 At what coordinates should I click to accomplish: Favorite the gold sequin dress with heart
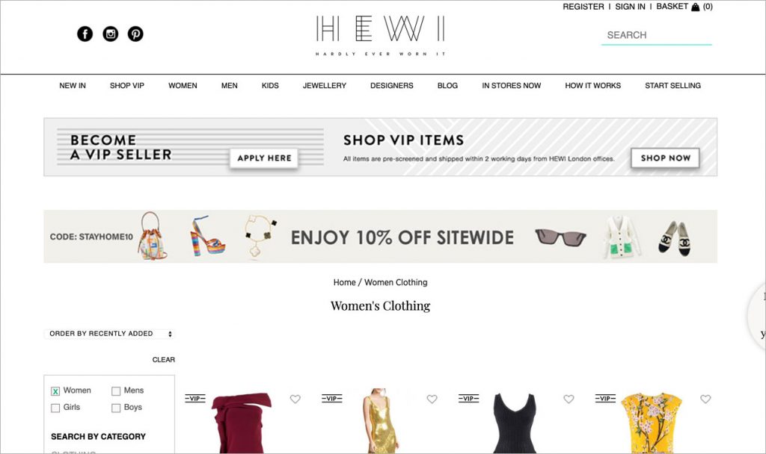pos(432,399)
